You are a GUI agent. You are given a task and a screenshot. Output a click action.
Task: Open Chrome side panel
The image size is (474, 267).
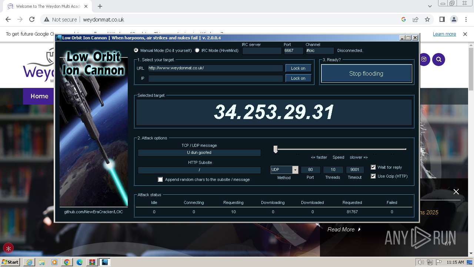click(x=442, y=19)
